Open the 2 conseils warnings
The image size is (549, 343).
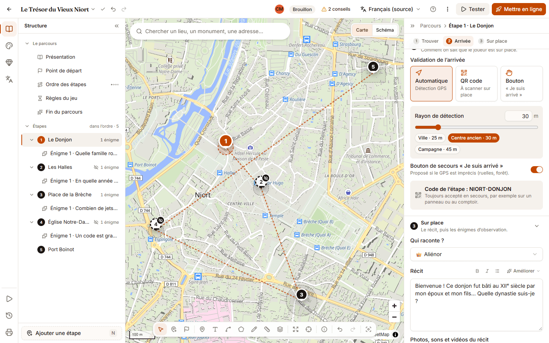point(336,9)
